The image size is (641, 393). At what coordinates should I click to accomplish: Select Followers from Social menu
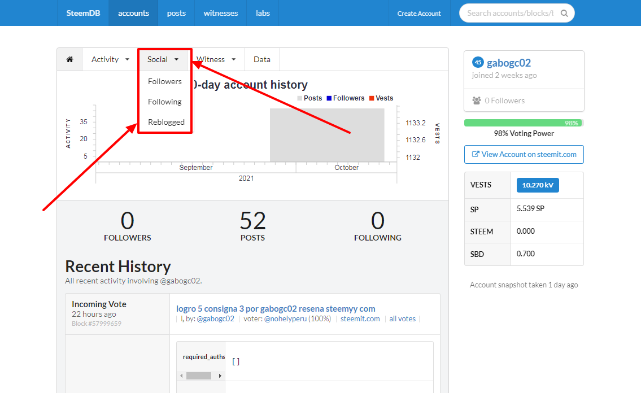pos(165,81)
